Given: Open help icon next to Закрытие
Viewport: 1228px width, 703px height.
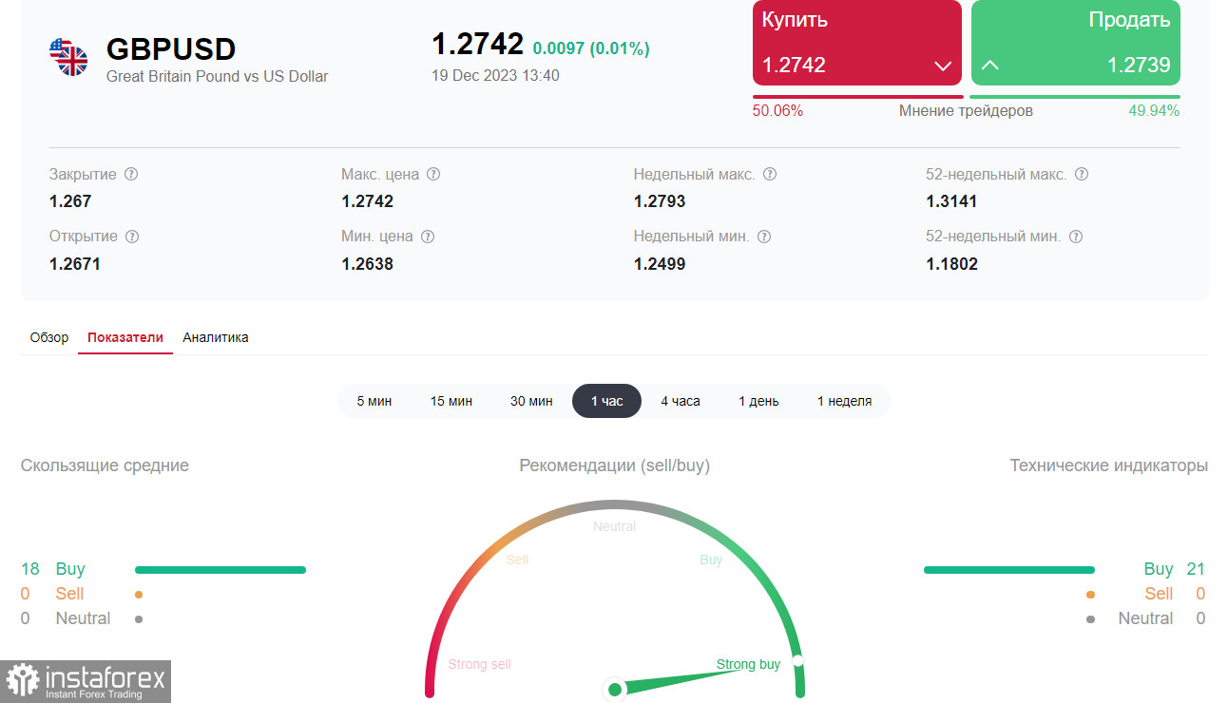Looking at the screenshot, I should click(x=131, y=175).
